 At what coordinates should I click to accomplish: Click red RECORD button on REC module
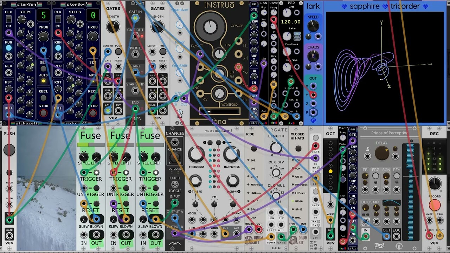coord(435,205)
